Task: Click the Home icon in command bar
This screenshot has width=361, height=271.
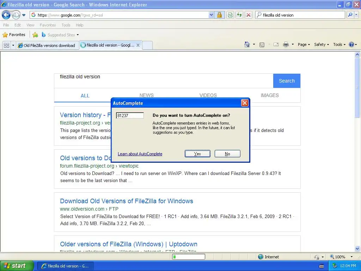Action: click(x=247, y=44)
